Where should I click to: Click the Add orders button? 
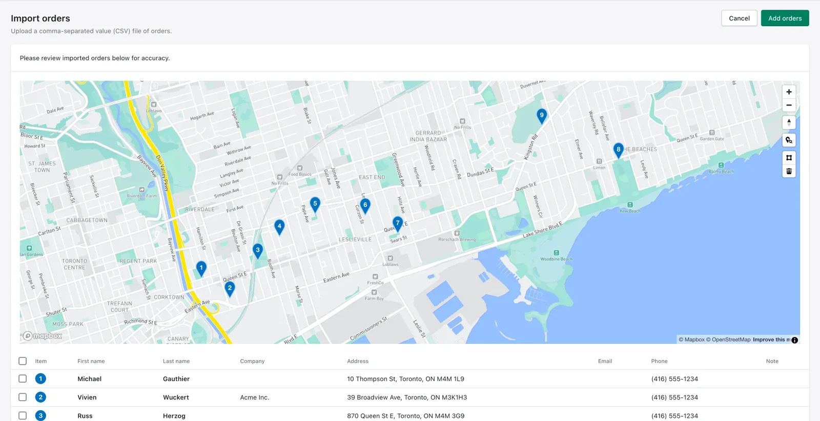[x=785, y=18]
